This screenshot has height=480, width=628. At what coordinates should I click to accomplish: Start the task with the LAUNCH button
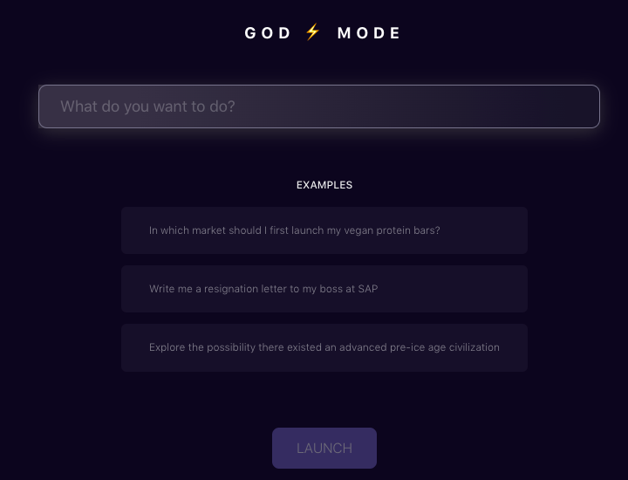(x=324, y=448)
